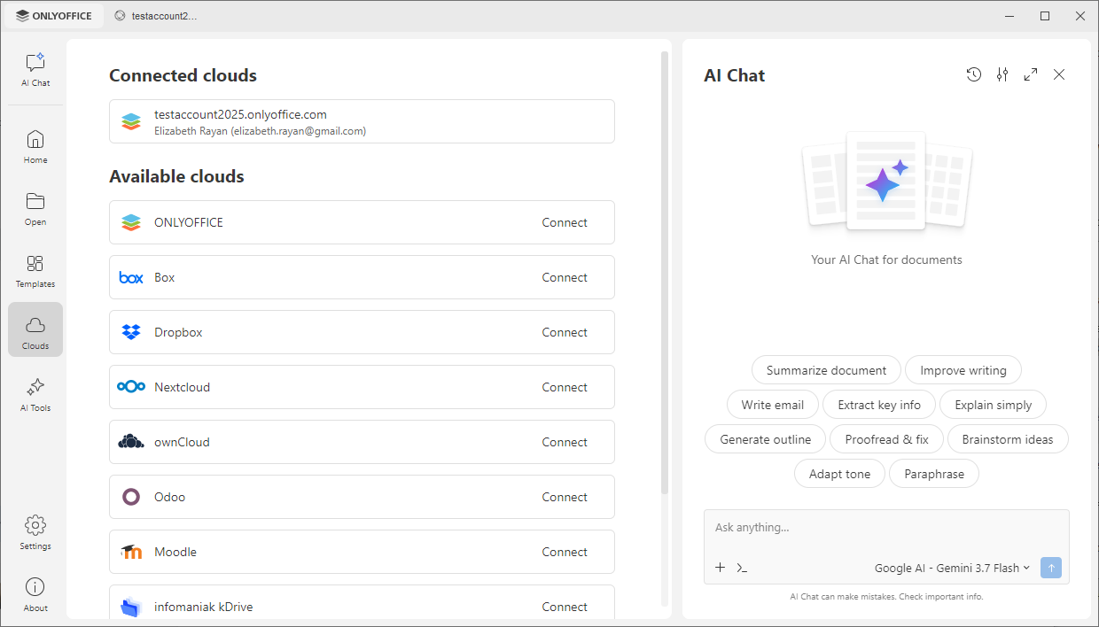Click the plus attach icon in chat

[721, 568]
